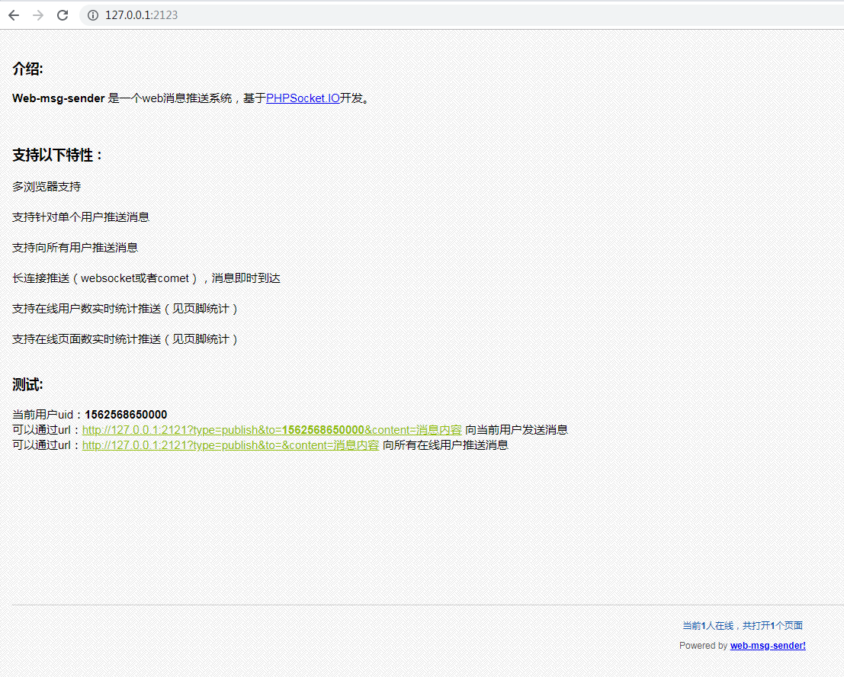Click the 向所有在线用户推送消息 text
This screenshot has width=844, height=677.
coord(445,445)
